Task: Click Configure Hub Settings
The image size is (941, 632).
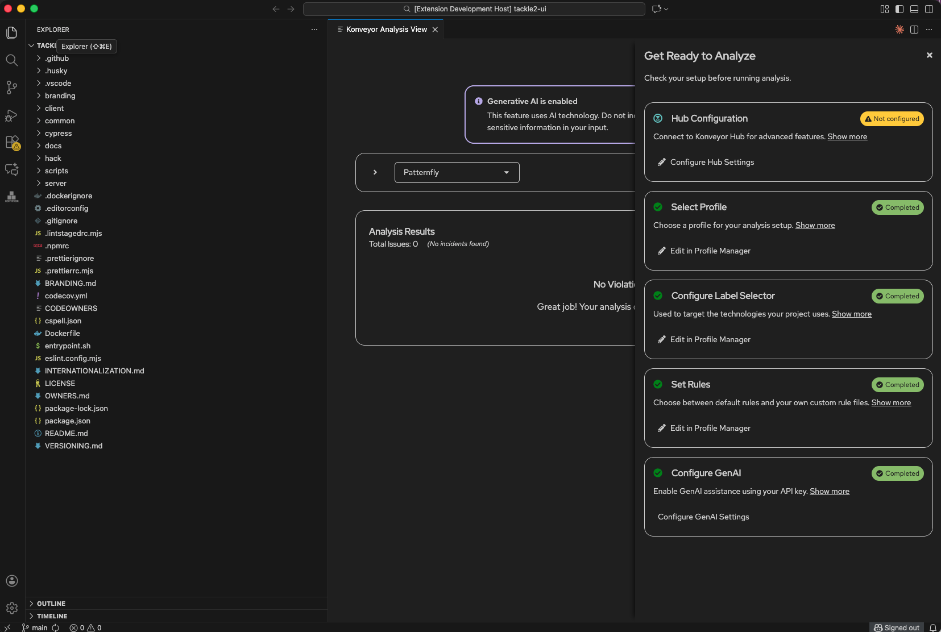Action: tap(711, 162)
